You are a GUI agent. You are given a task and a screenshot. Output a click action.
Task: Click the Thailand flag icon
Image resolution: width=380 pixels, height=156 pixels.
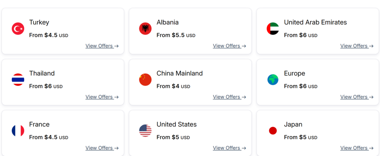18,80
